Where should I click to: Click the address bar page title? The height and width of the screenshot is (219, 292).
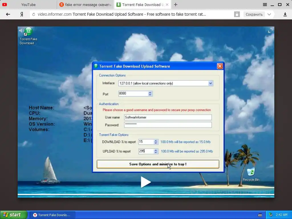tap(139, 14)
